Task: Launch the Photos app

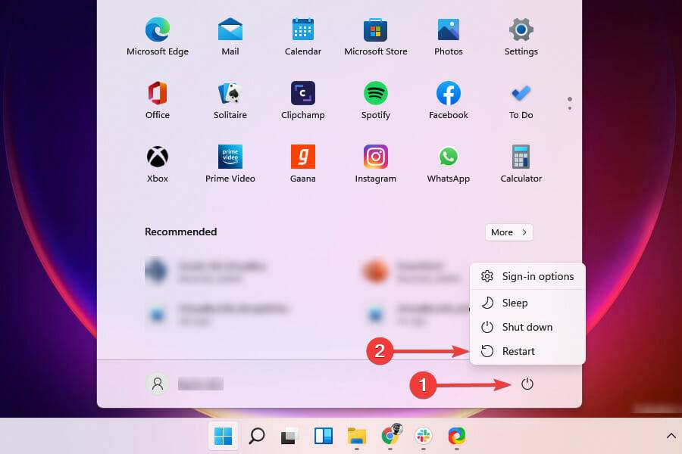Action: [449, 37]
